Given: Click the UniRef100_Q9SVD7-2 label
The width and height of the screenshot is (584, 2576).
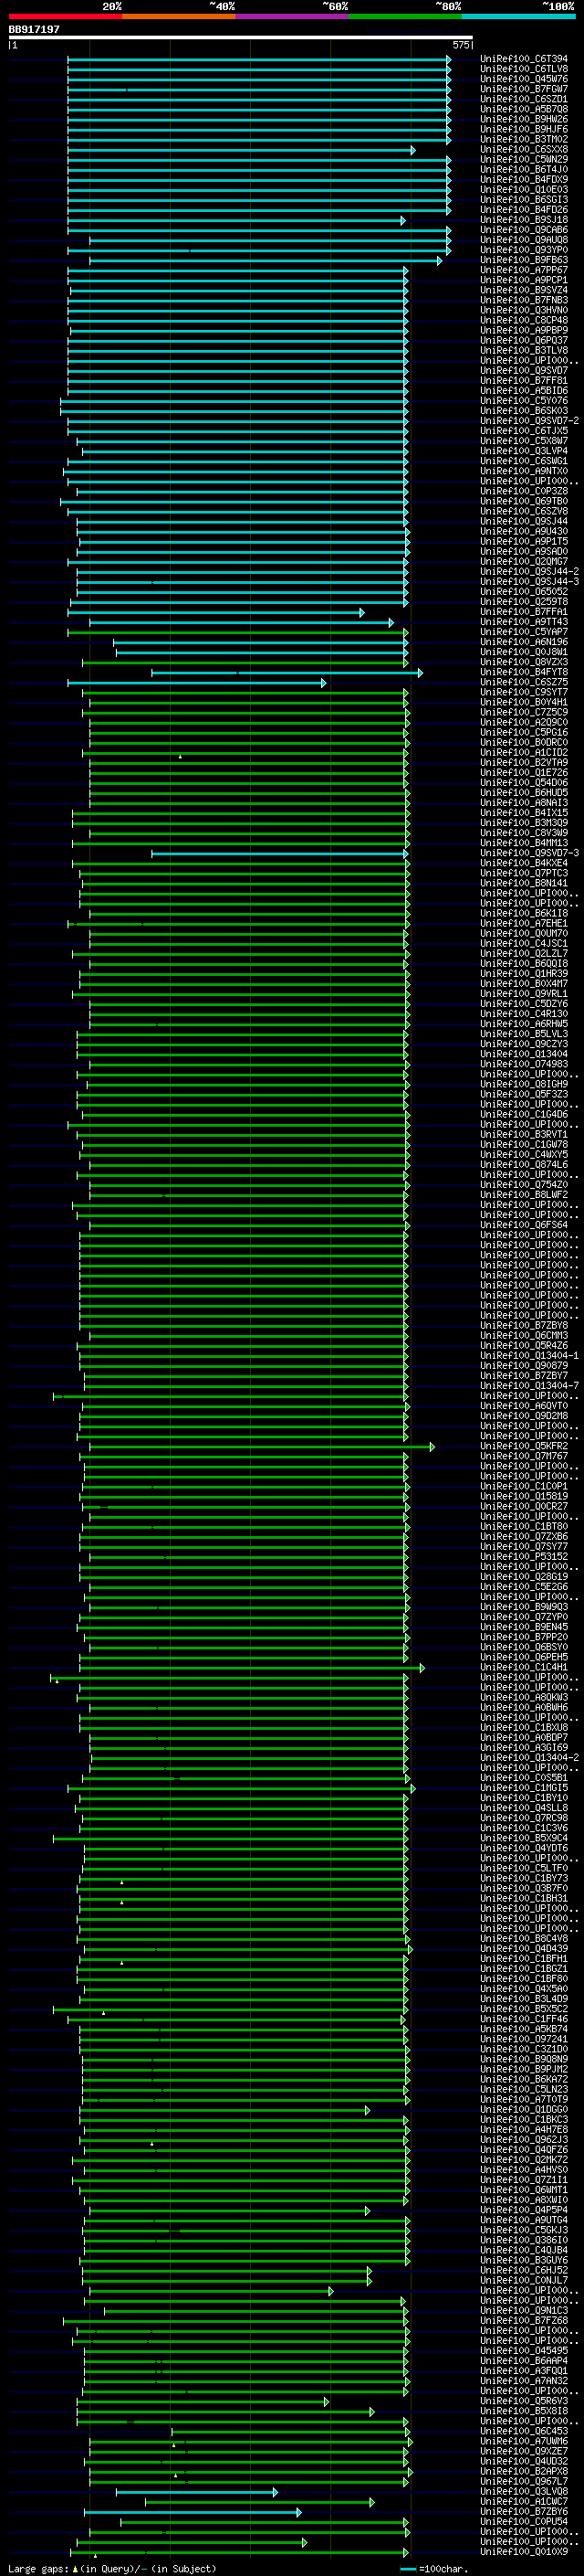Looking at the screenshot, I should click(529, 420).
